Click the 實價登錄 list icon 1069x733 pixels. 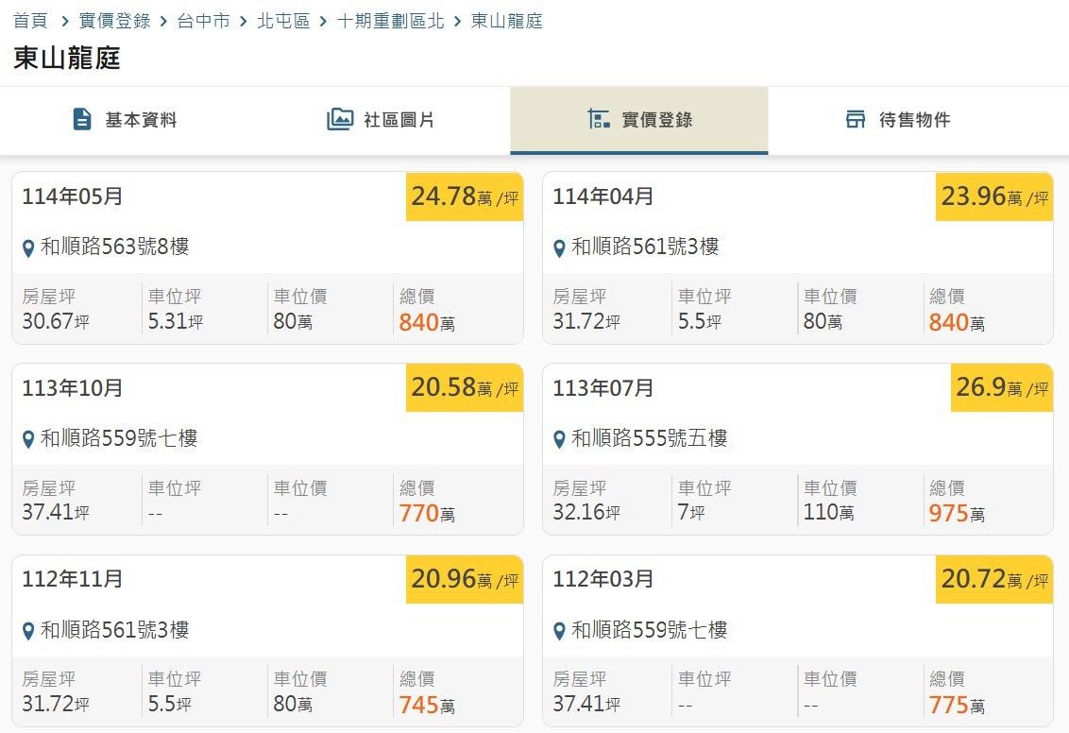point(599,120)
